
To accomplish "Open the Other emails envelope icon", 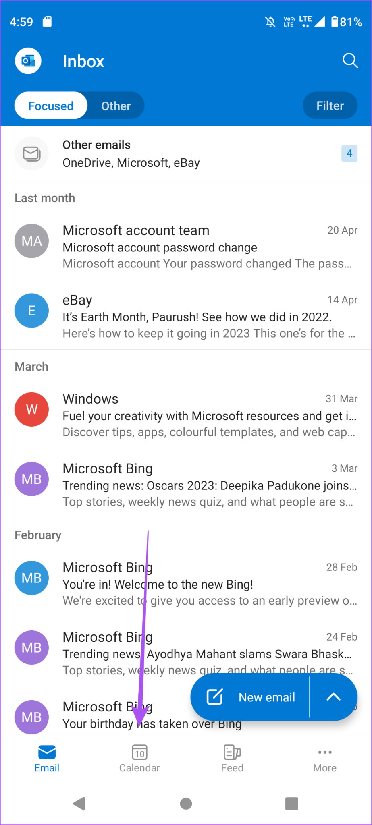I will (31, 153).
